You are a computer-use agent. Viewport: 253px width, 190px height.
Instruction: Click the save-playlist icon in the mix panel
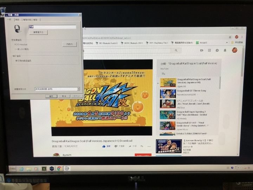tap(163, 74)
